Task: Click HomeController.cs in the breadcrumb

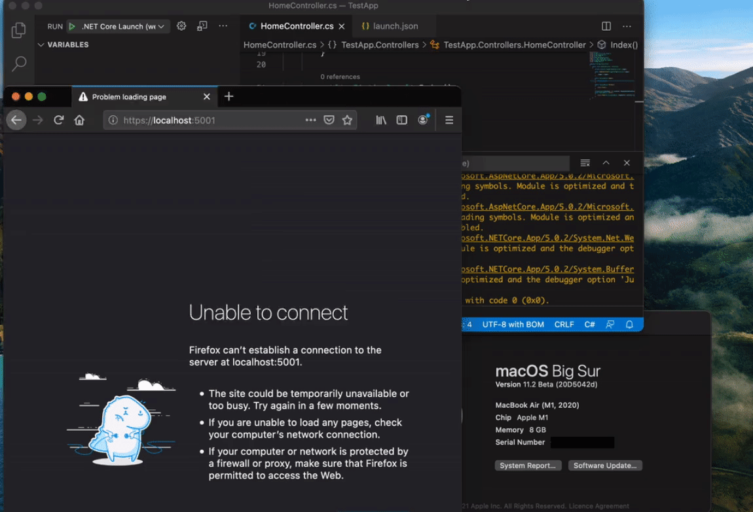Action: 280,45
